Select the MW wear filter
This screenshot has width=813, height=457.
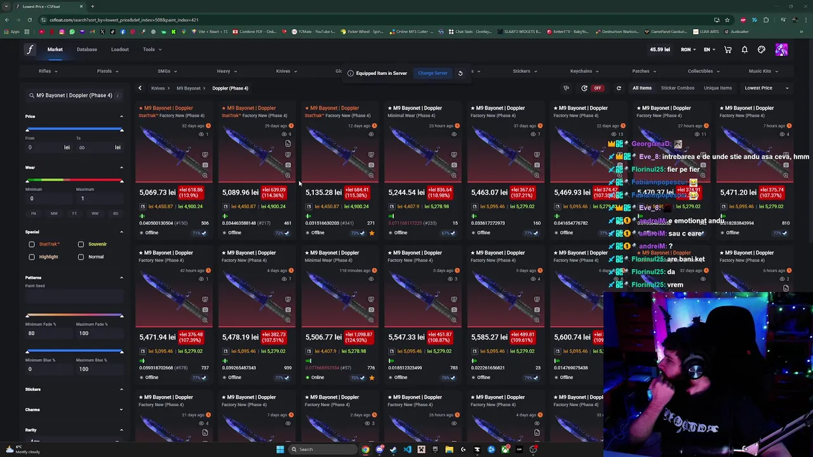(x=54, y=213)
